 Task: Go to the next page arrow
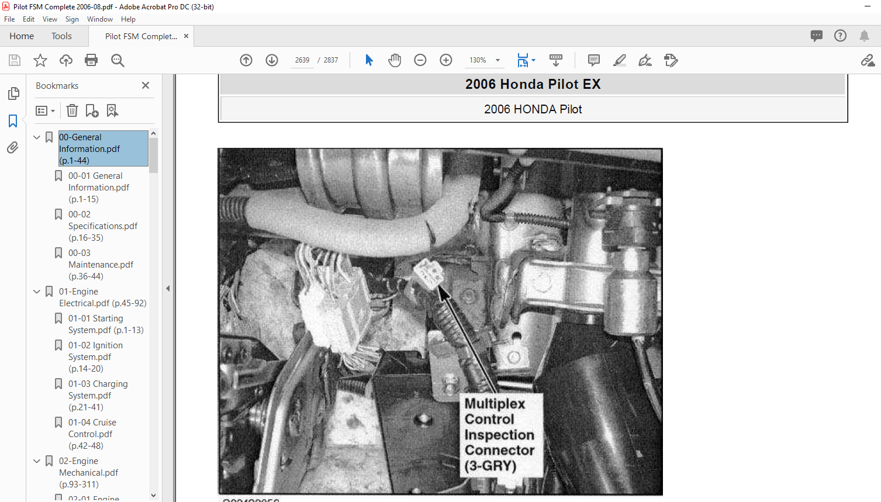(272, 60)
